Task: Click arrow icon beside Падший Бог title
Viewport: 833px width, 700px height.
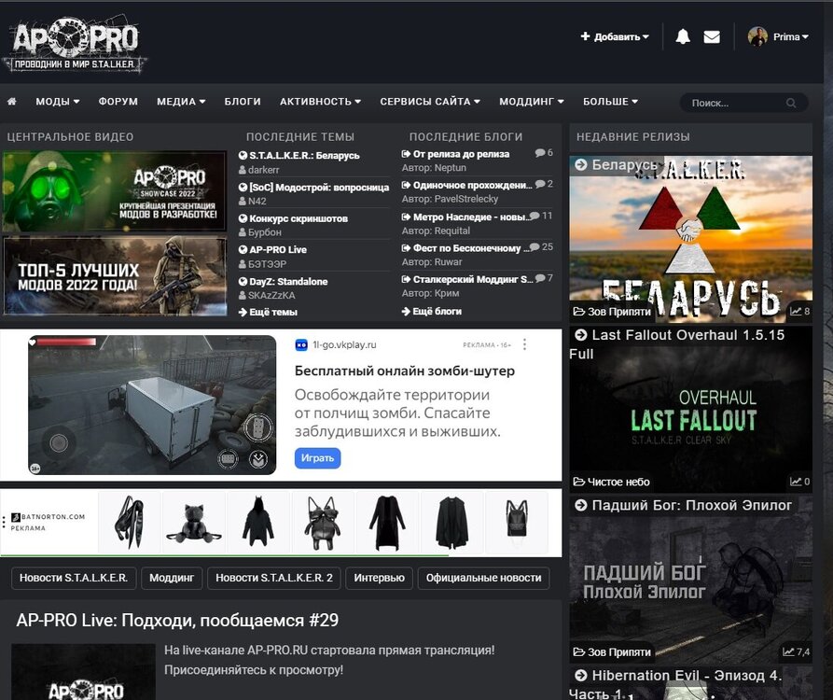Action: (x=580, y=505)
